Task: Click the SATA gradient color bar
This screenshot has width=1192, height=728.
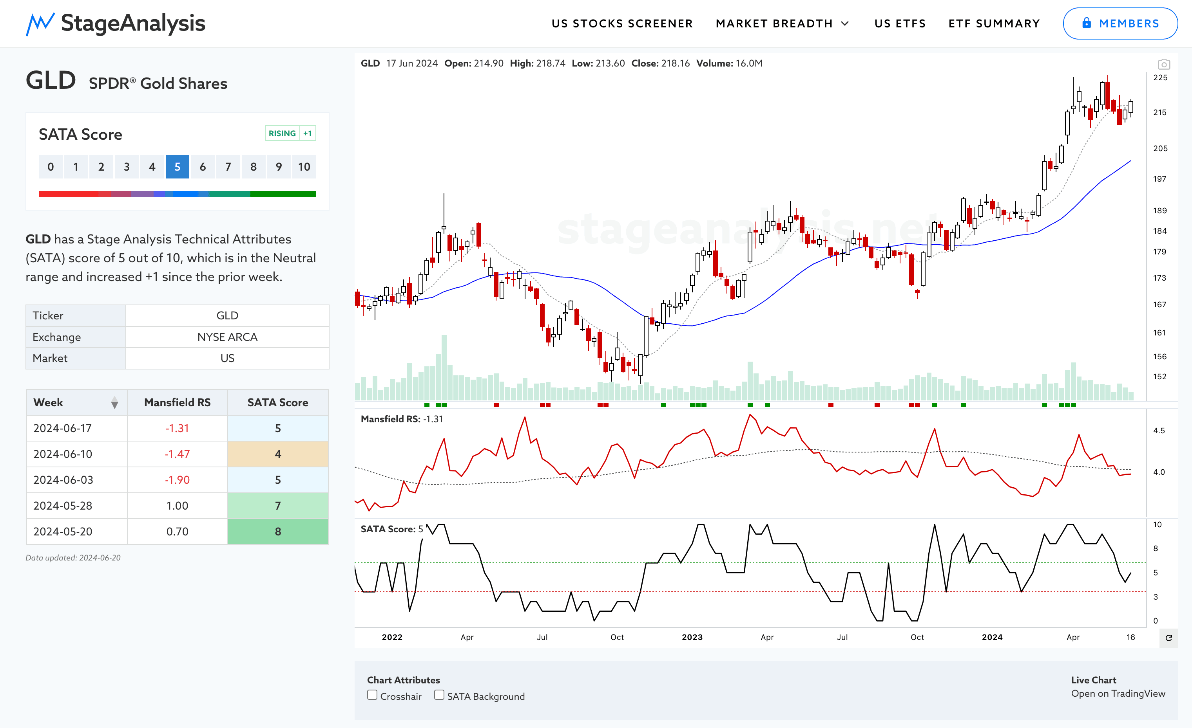Action: (177, 194)
